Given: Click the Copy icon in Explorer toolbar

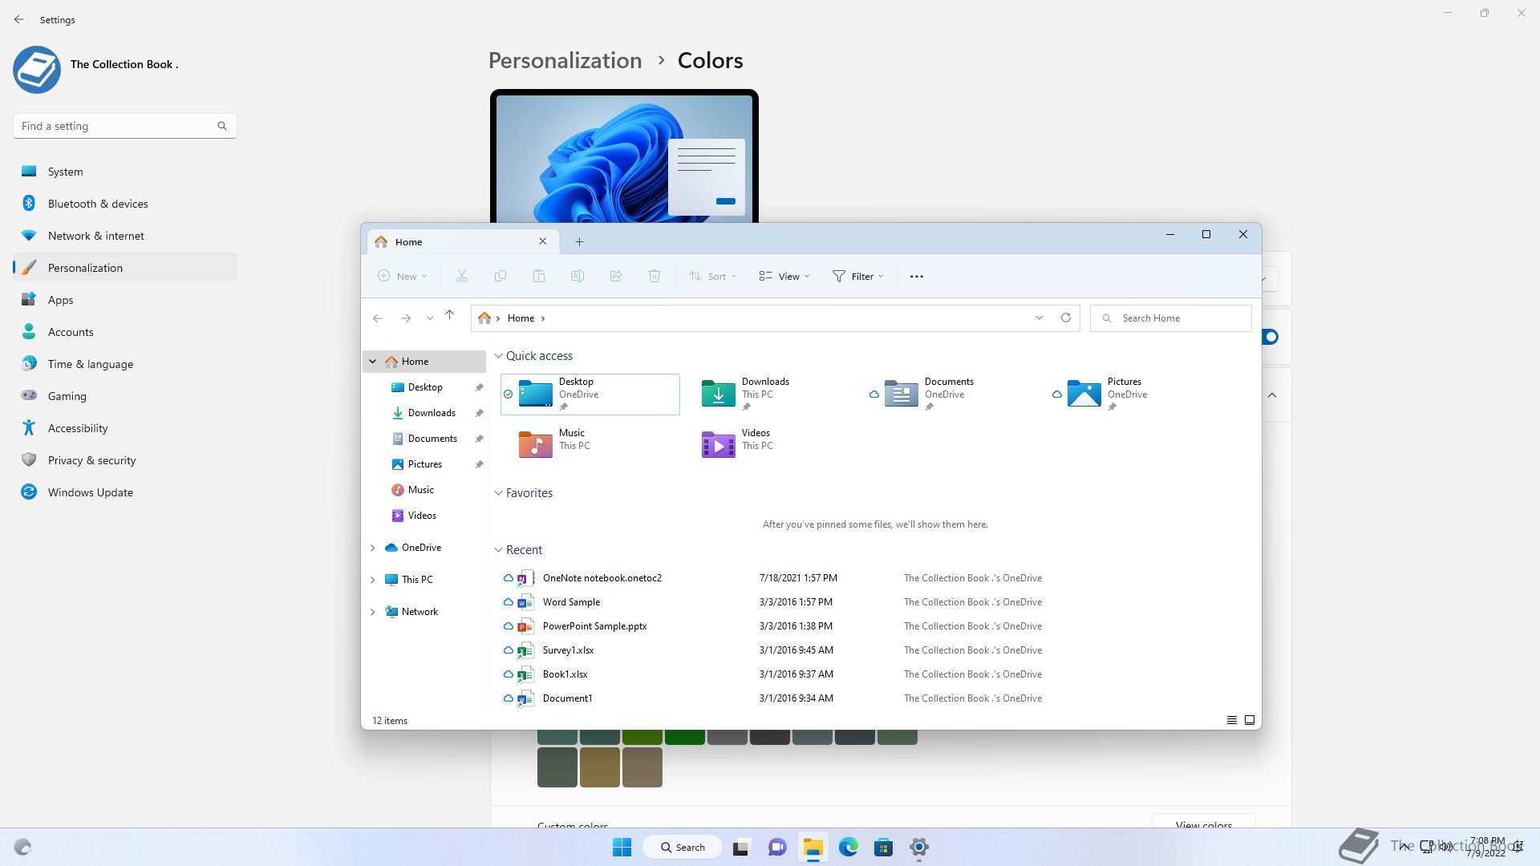Looking at the screenshot, I should click(x=500, y=276).
